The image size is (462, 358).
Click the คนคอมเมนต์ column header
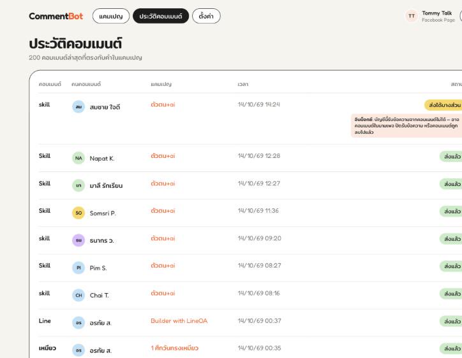pyautogui.click(x=86, y=84)
